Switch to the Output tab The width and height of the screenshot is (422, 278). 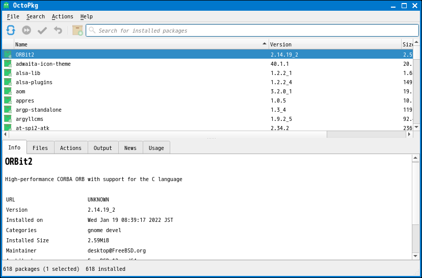tap(103, 148)
